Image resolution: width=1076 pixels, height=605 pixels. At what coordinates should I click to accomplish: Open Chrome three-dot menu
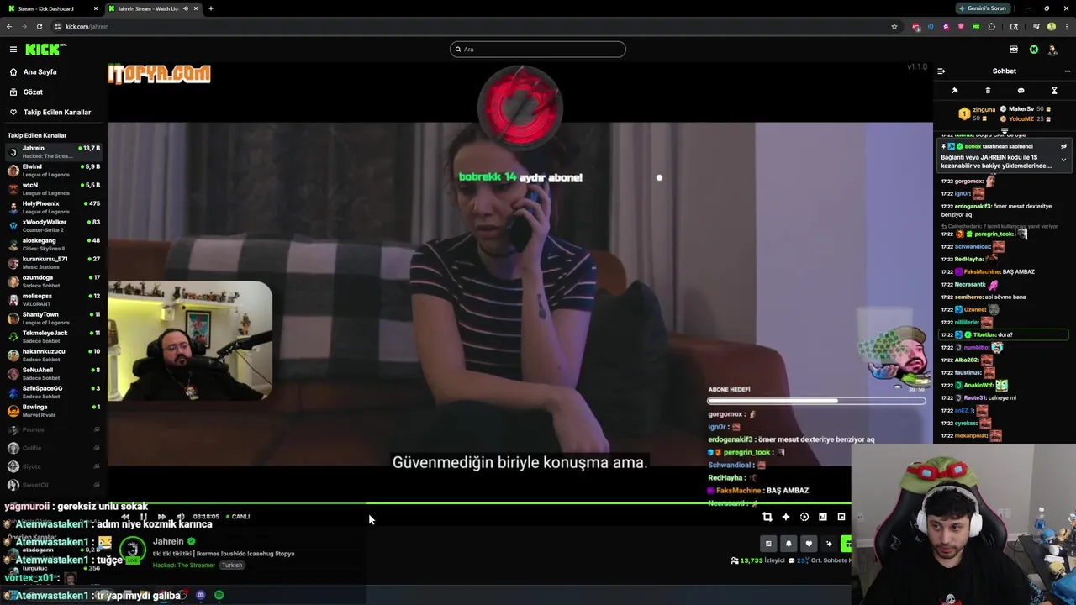click(1066, 26)
